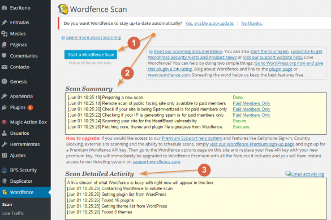
Task: Click to kill the current scan link
Action: tap(90, 63)
